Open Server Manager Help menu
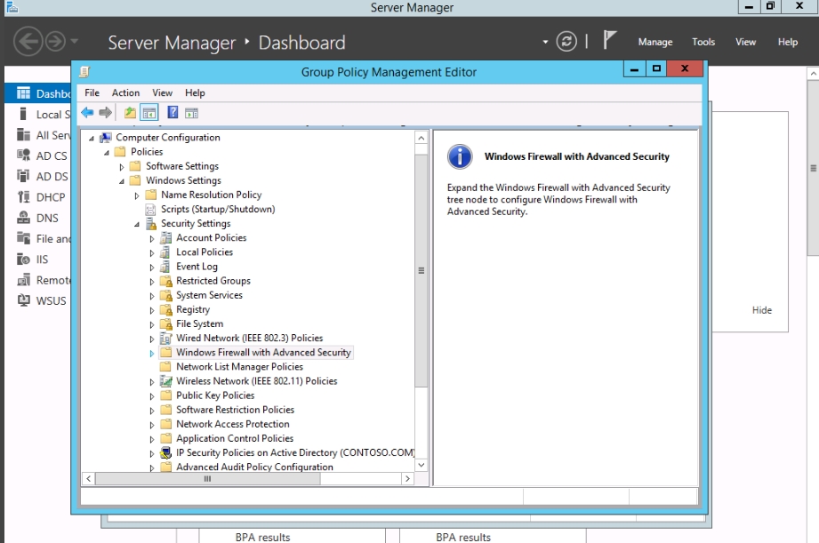The width and height of the screenshot is (819, 543). 788,42
